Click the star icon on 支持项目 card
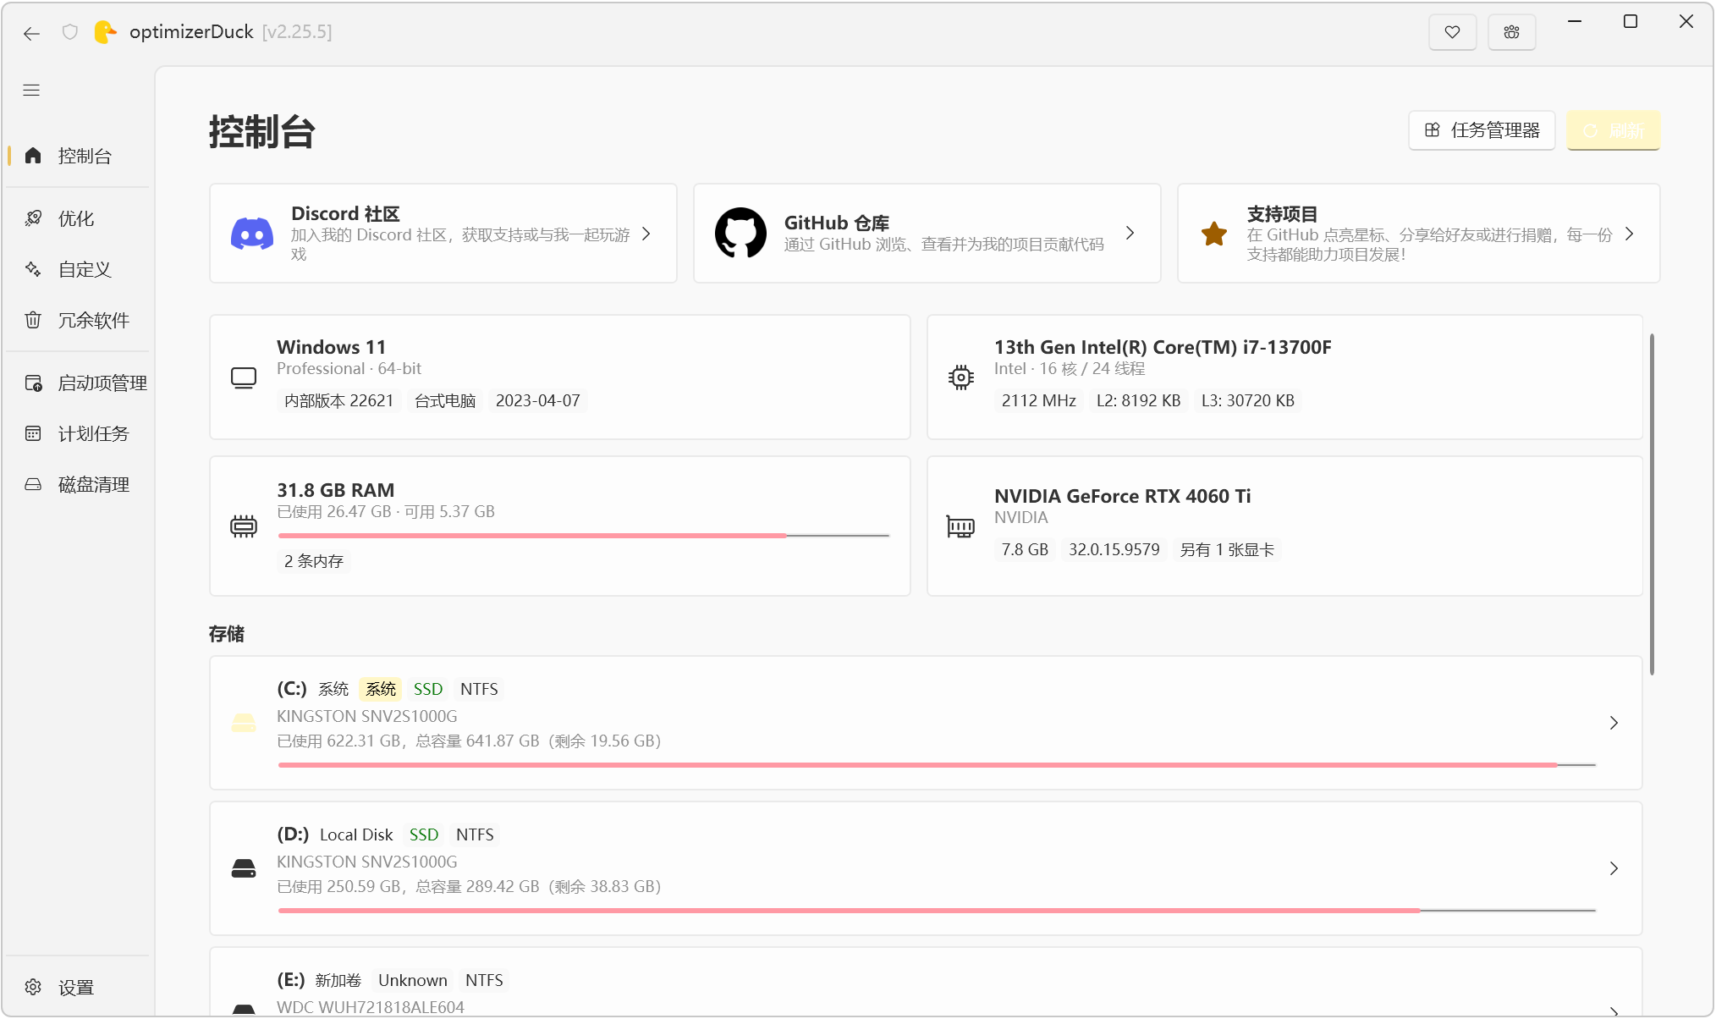The height and width of the screenshot is (1019, 1716). pos(1214,234)
